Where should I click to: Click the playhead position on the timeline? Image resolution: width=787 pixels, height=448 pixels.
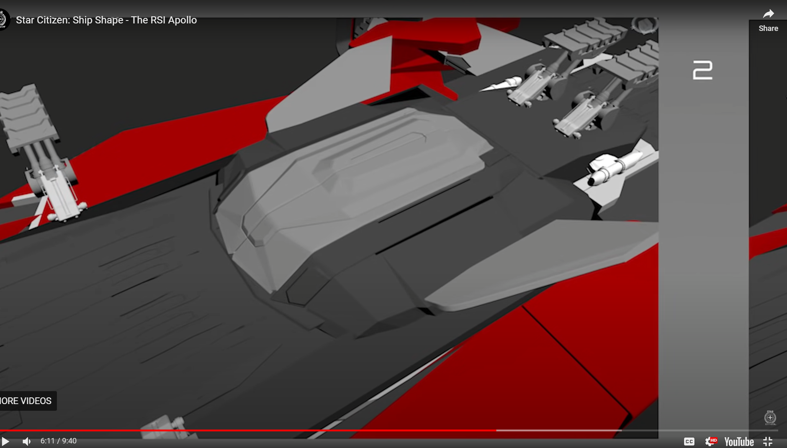coord(496,430)
